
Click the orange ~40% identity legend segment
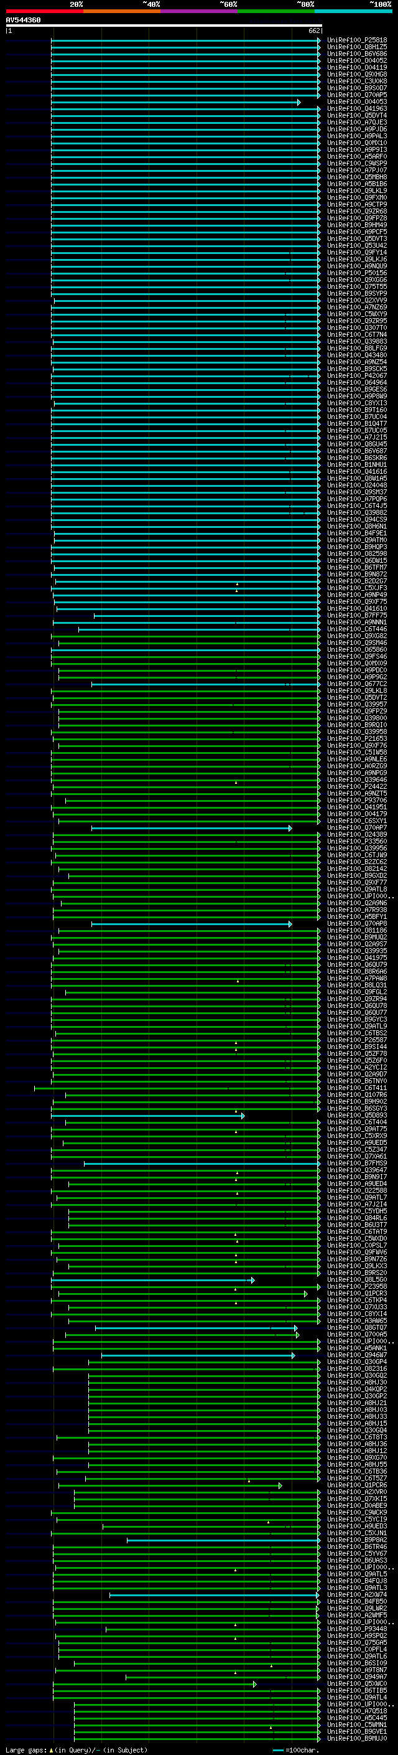122,11
